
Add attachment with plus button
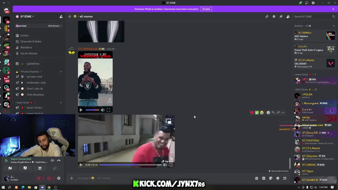(x=72, y=178)
